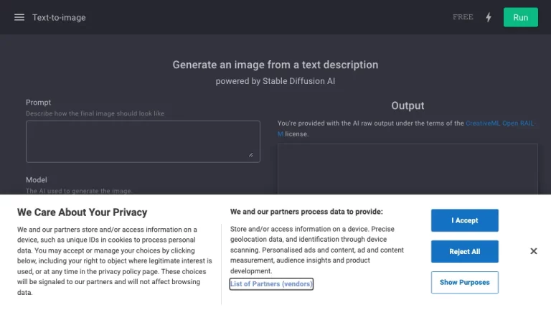Image resolution: width=551 pixels, height=310 pixels.
Task: Click the Prompt field label
Action: [x=39, y=103]
